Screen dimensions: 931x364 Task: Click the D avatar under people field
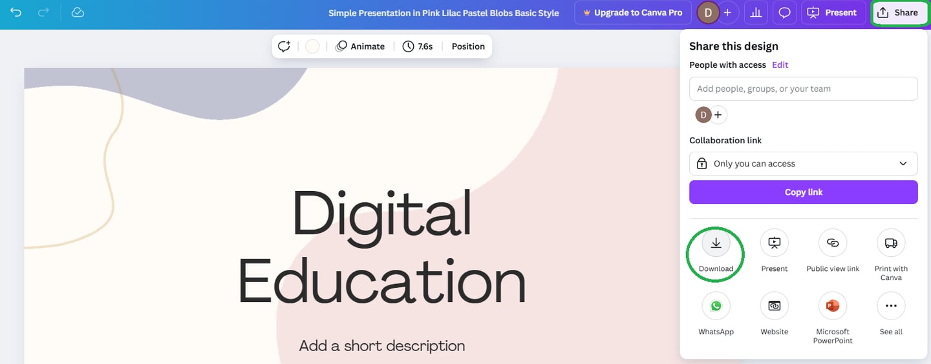pyautogui.click(x=703, y=115)
